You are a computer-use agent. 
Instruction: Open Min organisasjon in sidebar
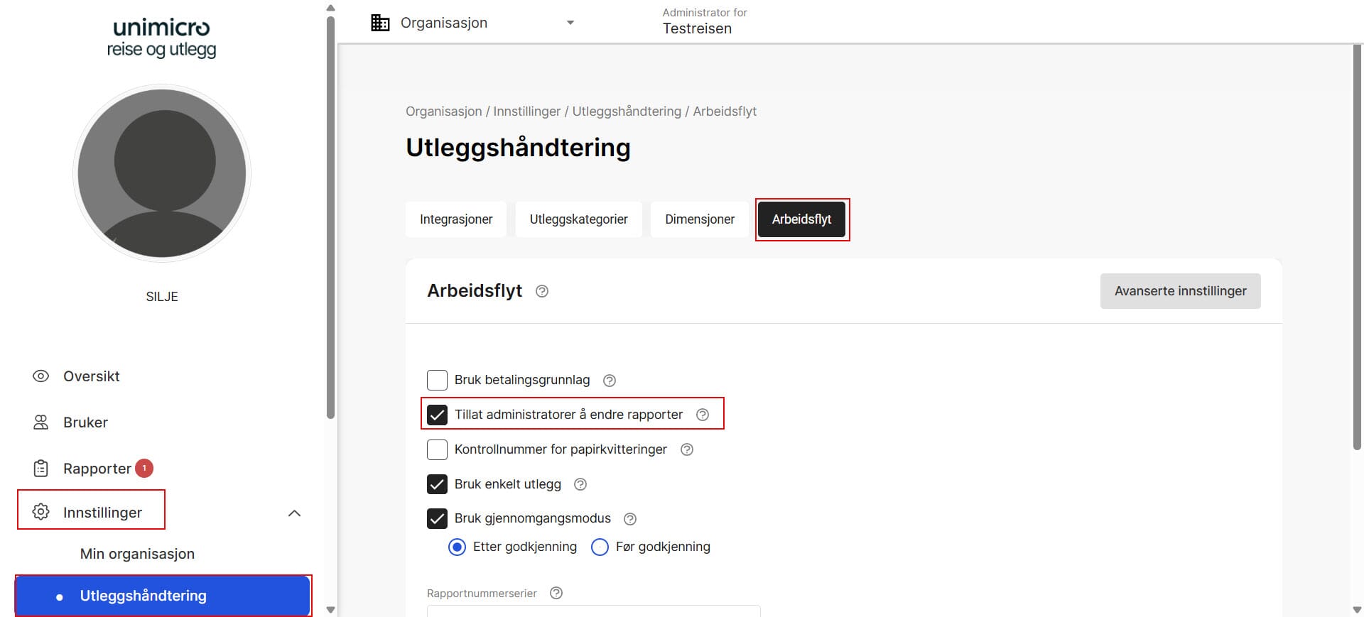(x=137, y=554)
